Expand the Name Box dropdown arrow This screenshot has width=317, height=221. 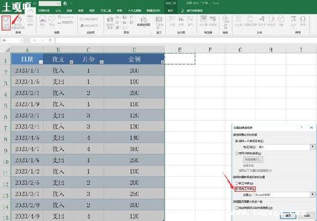(21, 41)
